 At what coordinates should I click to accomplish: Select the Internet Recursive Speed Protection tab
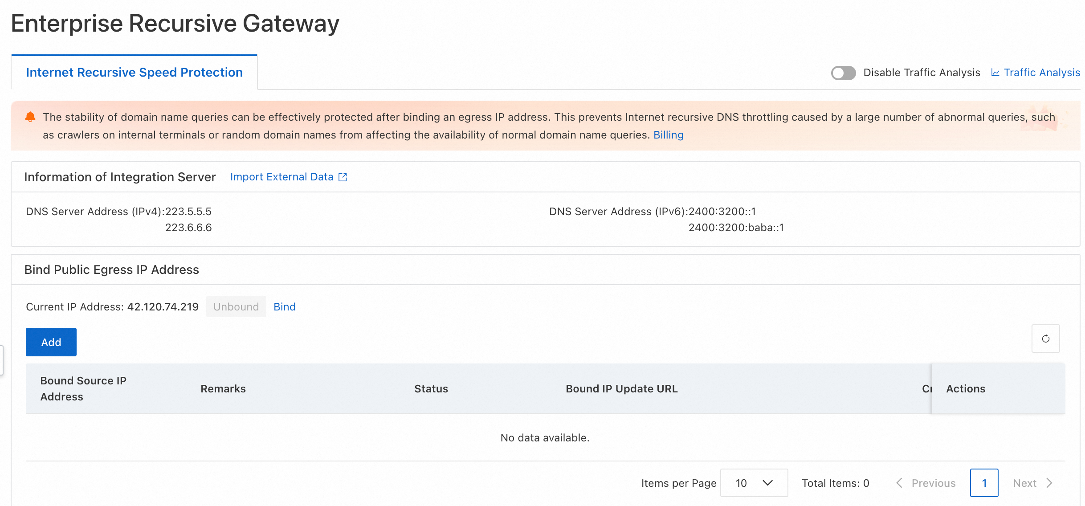pos(134,72)
